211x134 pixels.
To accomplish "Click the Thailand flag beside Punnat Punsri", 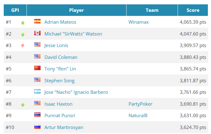I will 37,115.
